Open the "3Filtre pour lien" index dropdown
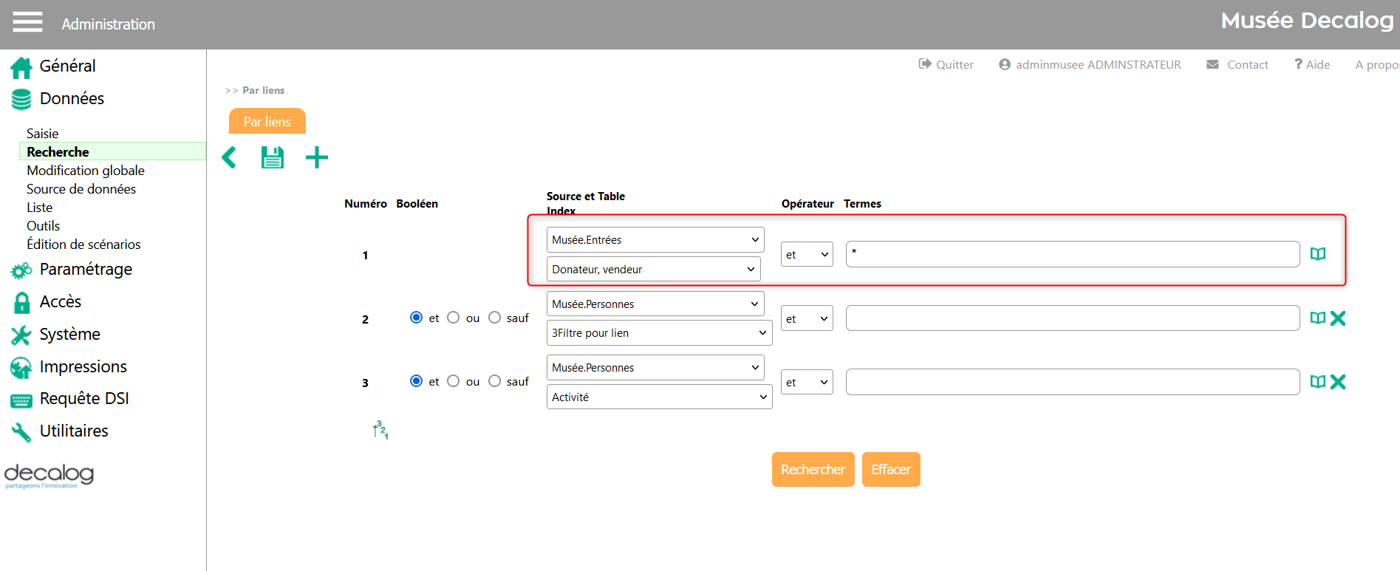1400x571 pixels. (x=659, y=333)
